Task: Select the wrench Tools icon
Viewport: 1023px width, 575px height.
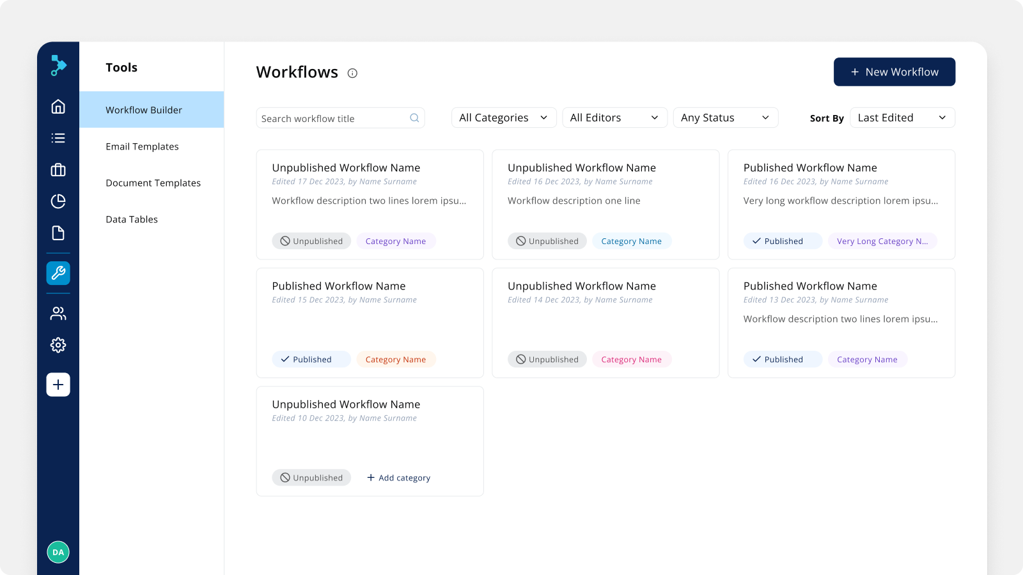Action: pyautogui.click(x=58, y=273)
